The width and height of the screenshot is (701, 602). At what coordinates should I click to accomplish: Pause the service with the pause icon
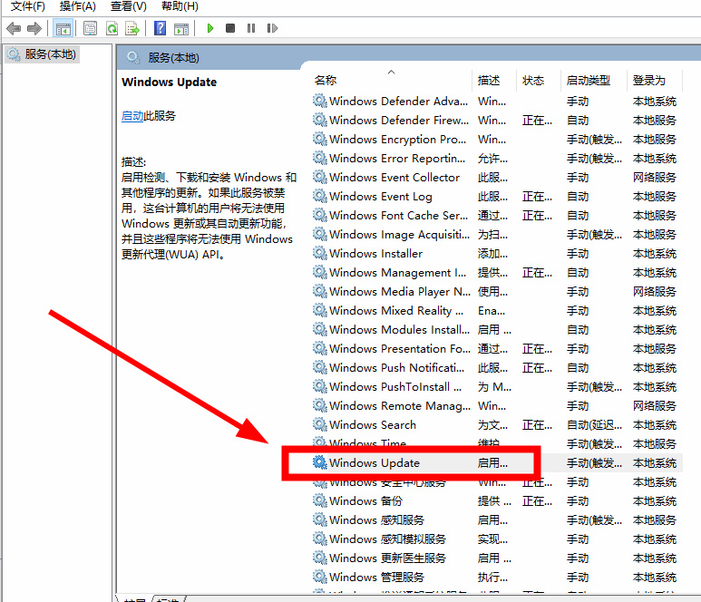pos(251,28)
